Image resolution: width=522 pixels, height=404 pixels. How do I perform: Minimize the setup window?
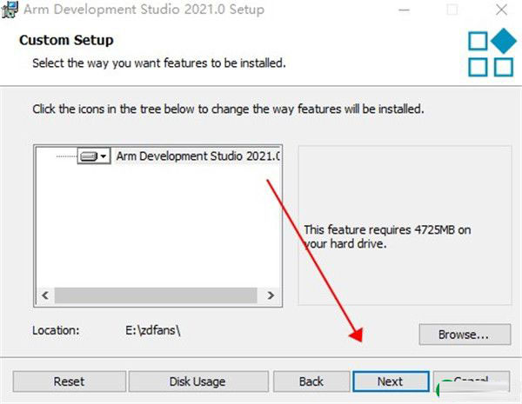pos(404,10)
